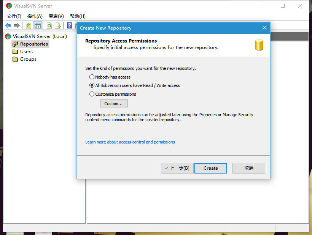Select VisualSVN Server (Local) tree label
The height and width of the screenshot is (235, 312).
pos(40,36)
